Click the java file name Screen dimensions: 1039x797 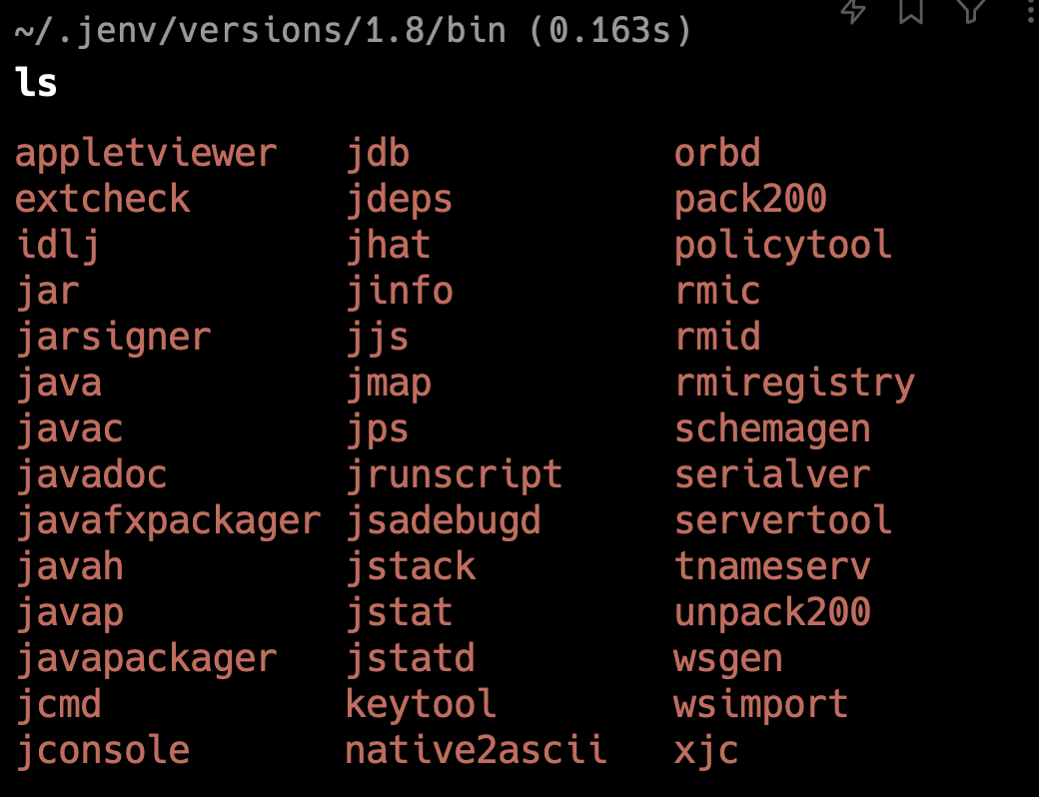coord(59,383)
